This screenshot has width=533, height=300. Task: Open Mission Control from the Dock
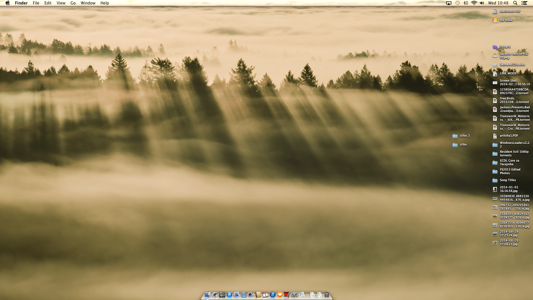(222, 295)
